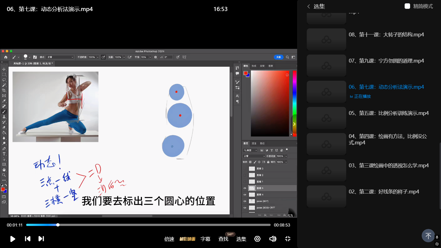Viewport: 441px width, 248px height.
Task: Expand layer 填充 fill dropdown
Action: (x=286, y=162)
